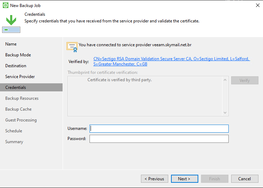Switch to the Service Provider step
Image resolution: width=263 pixels, height=188 pixels.
pyautogui.click(x=20, y=77)
